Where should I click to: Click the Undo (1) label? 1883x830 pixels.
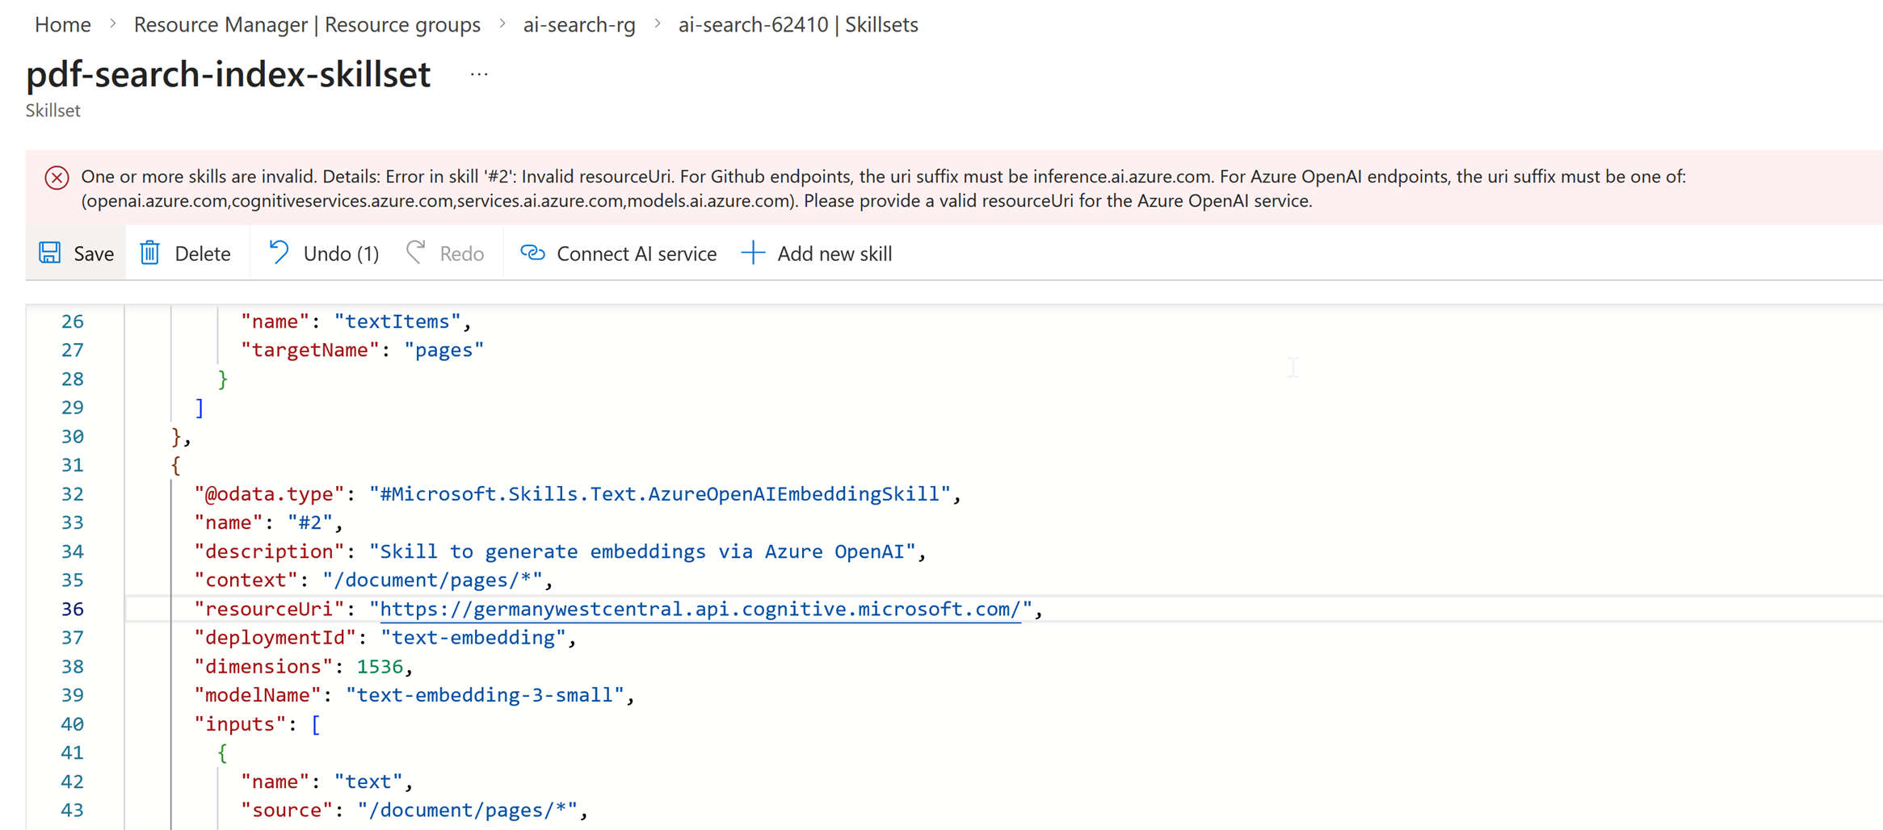click(341, 254)
